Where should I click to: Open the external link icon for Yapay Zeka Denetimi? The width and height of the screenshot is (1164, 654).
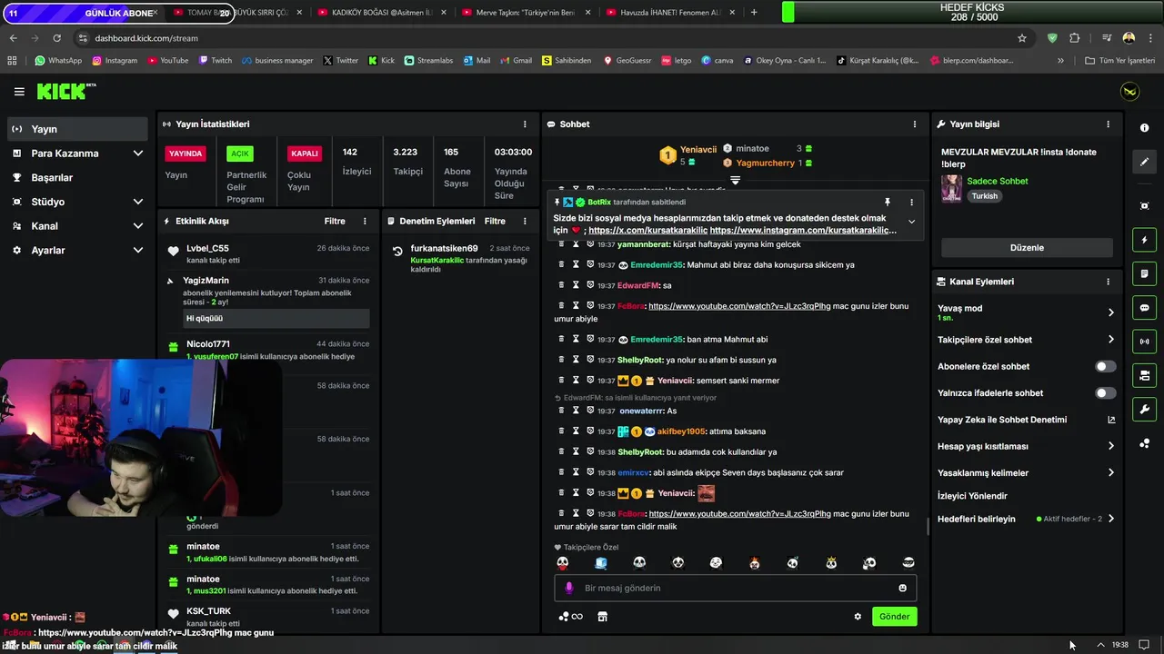1110,420
